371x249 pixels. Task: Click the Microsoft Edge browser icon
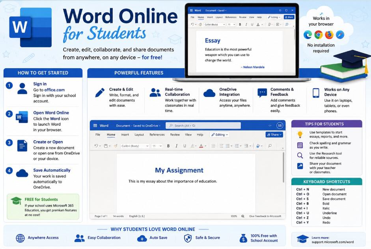[x=308, y=35]
